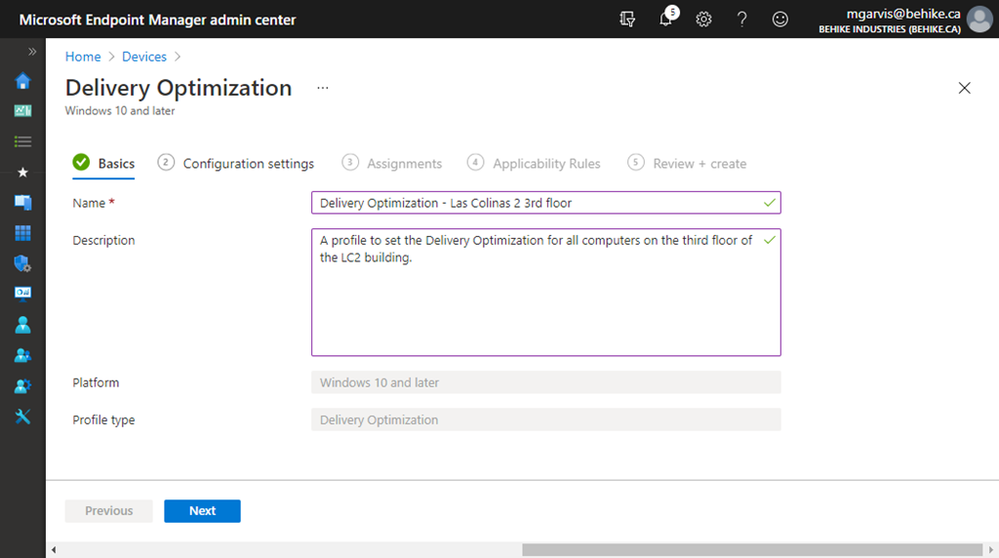
Task: Open the ellipsis menu beside Delivery Optimization
Action: (x=323, y=88)
